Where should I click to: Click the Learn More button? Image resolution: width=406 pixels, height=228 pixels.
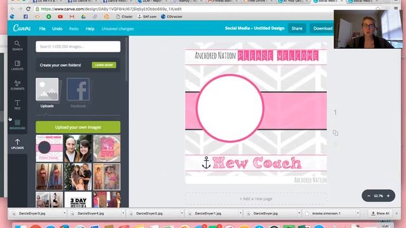[x=104, y=65]
